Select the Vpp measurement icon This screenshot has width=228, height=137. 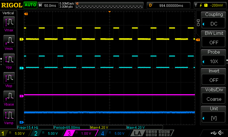9,59
